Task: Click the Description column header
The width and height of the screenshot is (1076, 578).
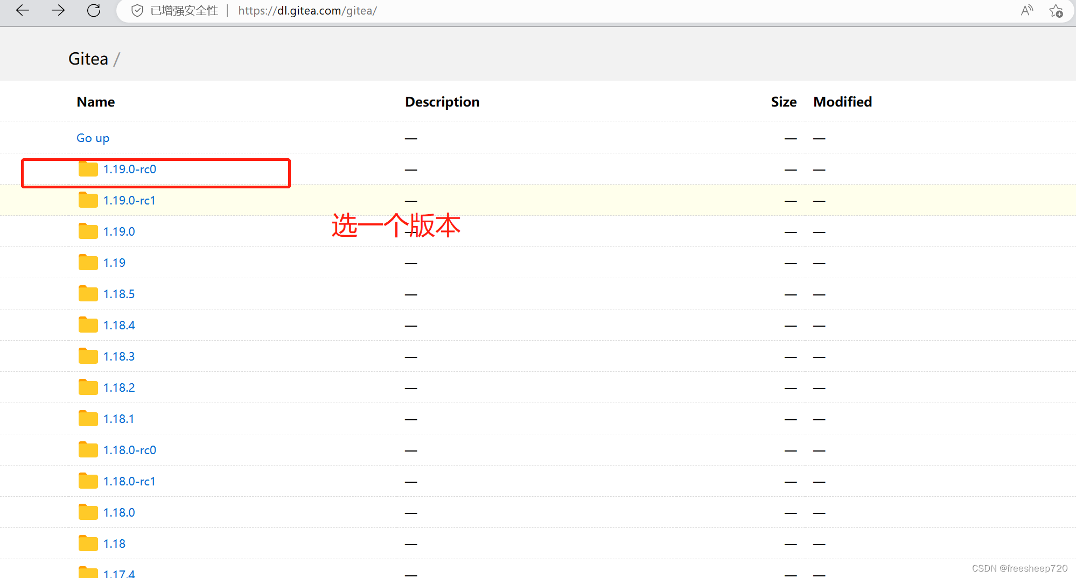Action: tap(442, 102)
